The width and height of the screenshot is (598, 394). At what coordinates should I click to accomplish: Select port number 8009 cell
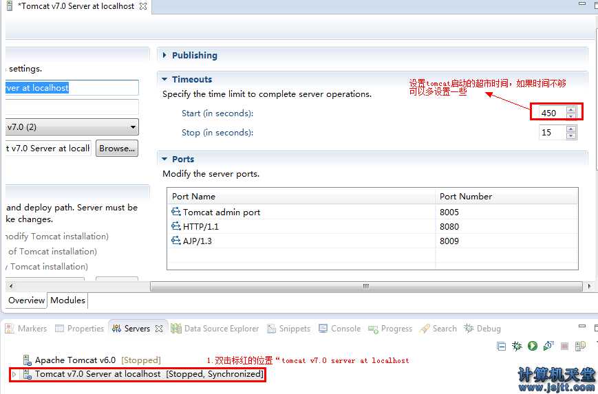tap(506, 241)
